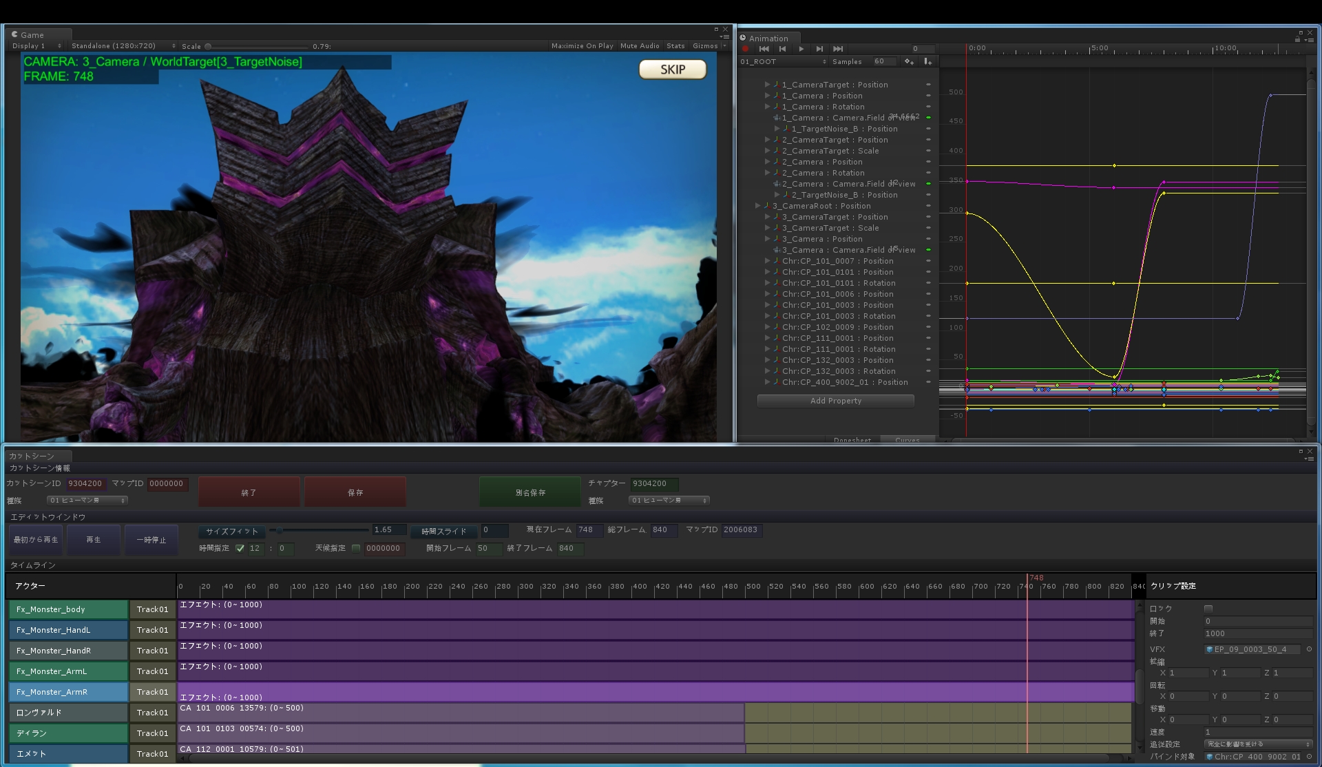Click the Add Keyframe icon
The image size is (1322, 767).
909,62
